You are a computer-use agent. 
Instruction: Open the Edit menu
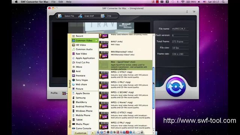coord(60,2)
